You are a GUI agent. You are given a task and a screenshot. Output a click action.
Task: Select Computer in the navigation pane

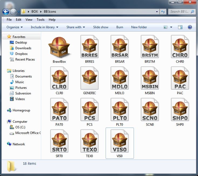point(20,121)
